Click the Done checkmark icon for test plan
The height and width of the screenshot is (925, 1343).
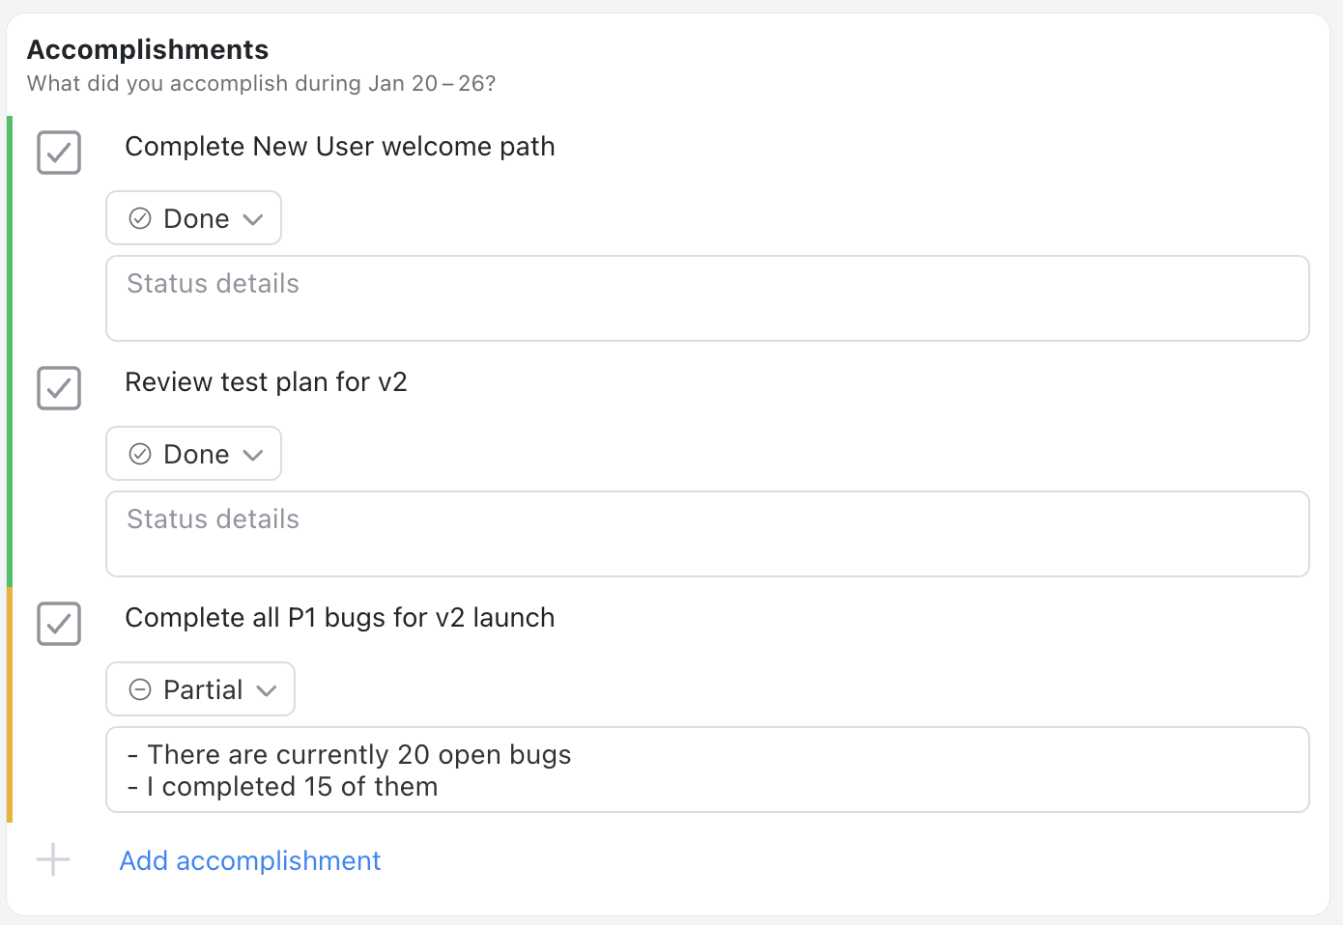pos(140,454)
